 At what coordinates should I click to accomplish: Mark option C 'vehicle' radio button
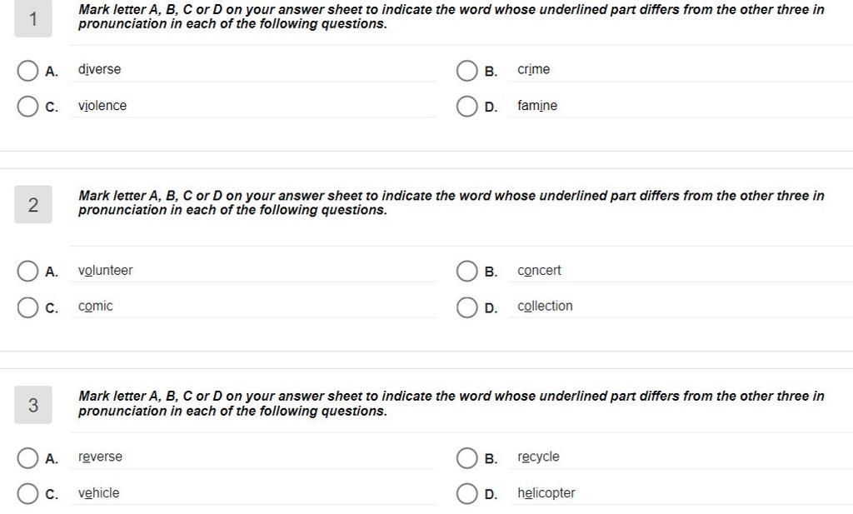click(27, 494)
